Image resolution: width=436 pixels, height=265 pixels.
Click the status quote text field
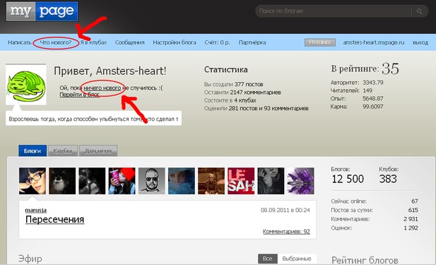(x=93, y=119)
